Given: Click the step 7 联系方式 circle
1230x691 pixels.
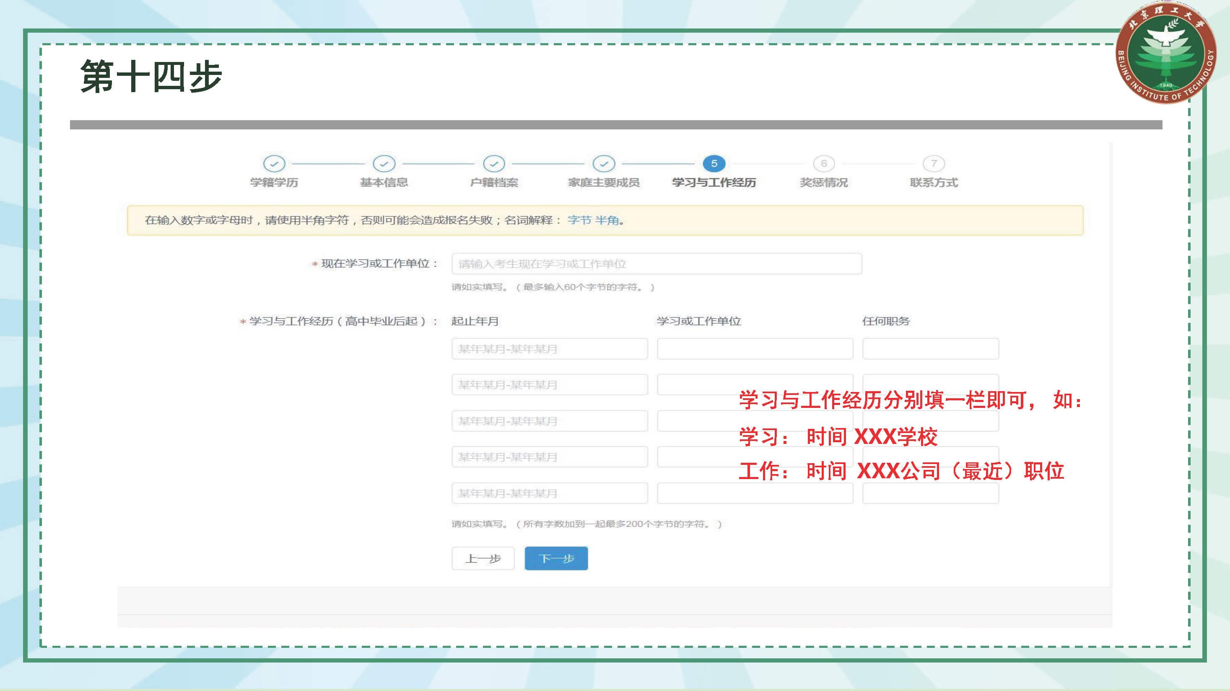Looking at the screenshot, I should click(x=934, y=164).
